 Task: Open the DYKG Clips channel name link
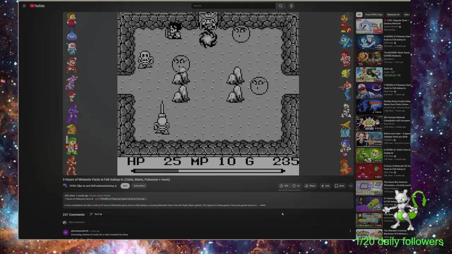pos(77,186)
